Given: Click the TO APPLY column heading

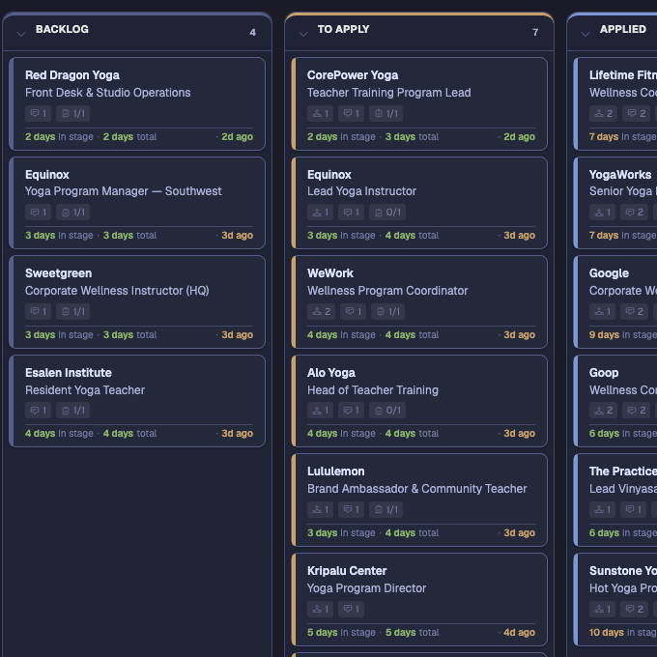Looking at the screenshot, I should point(343,29).
